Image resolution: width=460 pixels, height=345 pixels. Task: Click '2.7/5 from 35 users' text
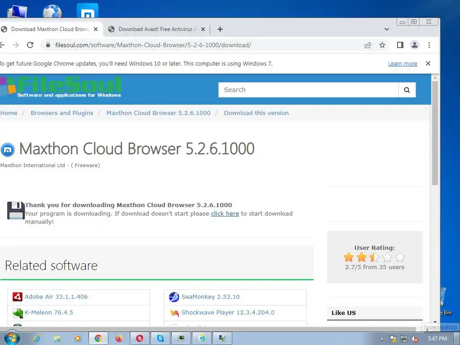pos(375,267)
